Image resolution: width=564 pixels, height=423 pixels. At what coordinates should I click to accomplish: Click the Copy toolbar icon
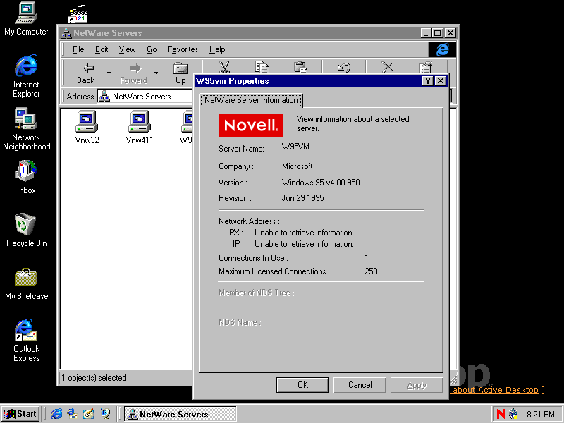click(262, 67)
